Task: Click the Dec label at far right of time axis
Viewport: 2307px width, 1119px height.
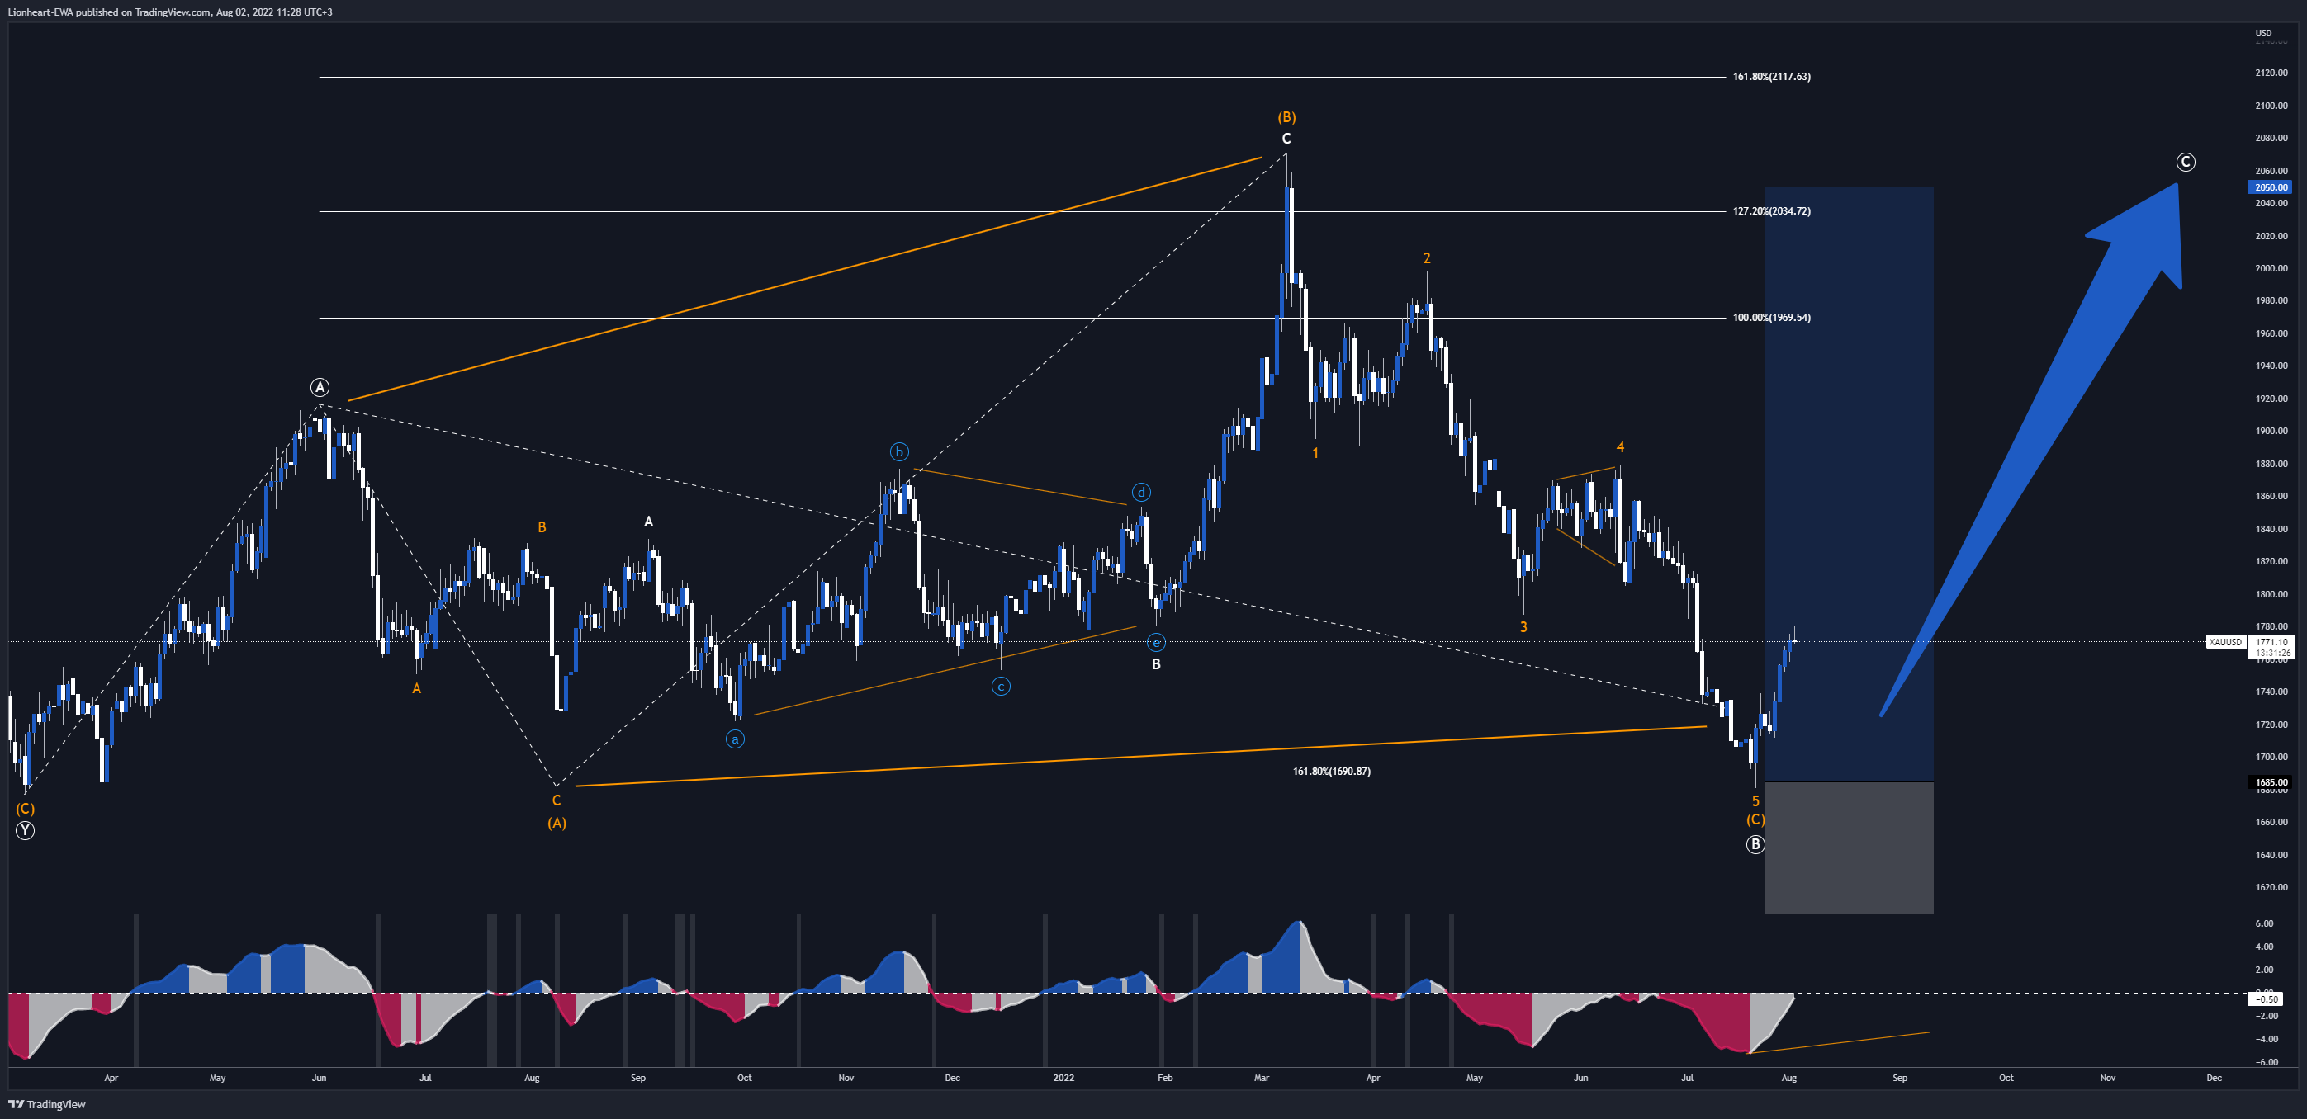Action: pyautogui.click(x=2214, y=1078)
